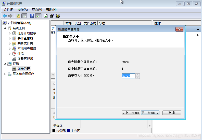Click the 状态 column header
Screen dimensions: 202x140
click(102, 23)
